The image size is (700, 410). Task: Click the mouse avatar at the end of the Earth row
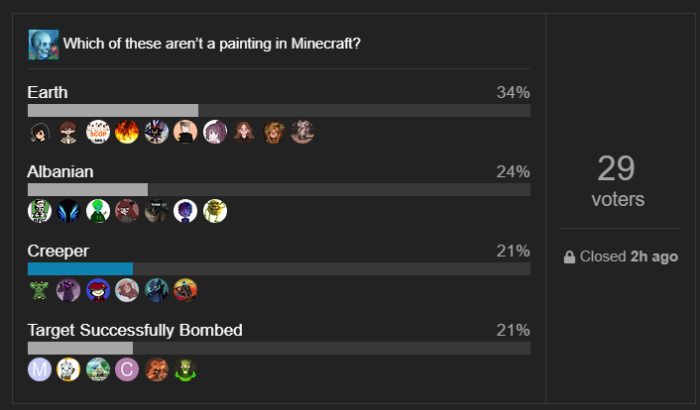302,132
